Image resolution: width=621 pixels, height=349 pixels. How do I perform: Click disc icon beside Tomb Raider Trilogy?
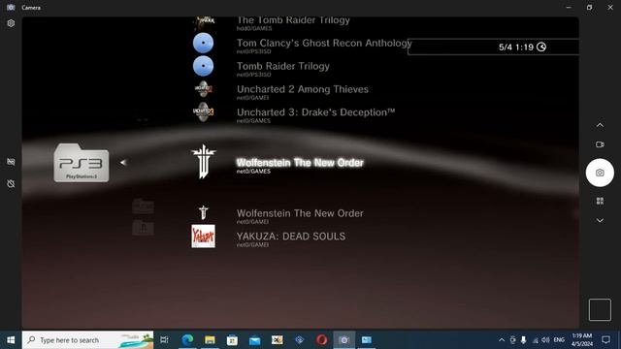pyautogui.click(x=203, y=66)
